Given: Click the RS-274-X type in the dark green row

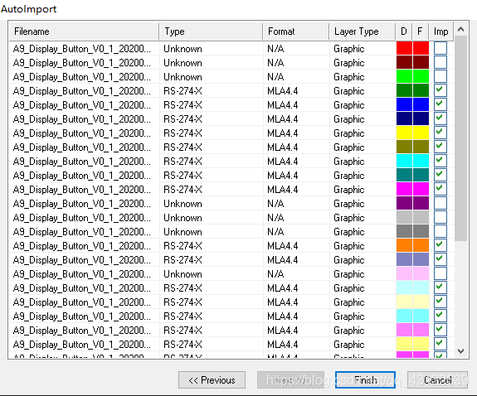Looking at the screenshot, I should [183, 91].
